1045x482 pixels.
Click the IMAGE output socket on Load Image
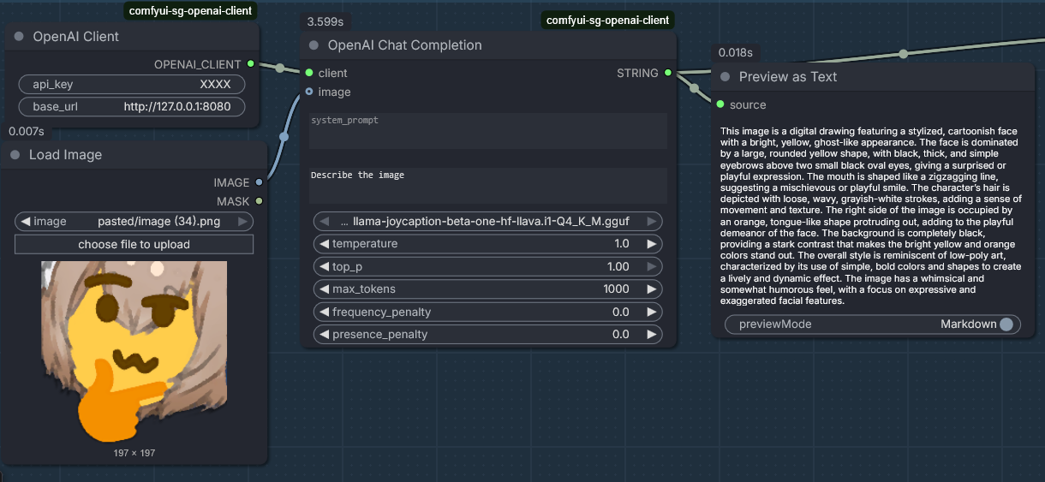(x=259, y=182)
